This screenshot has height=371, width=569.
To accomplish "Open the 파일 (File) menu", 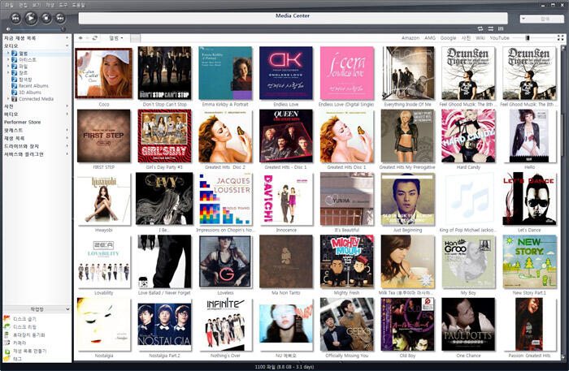I will pyautogui.click(x=9, y=5).
